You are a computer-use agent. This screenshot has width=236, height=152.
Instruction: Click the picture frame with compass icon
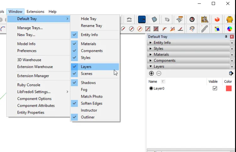tap(205, 19)
